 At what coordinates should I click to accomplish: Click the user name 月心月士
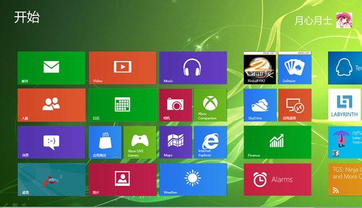314,21
